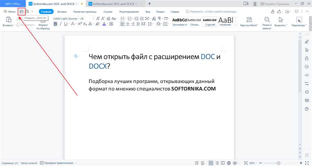Click the zoom slider handle

point(279,163)
